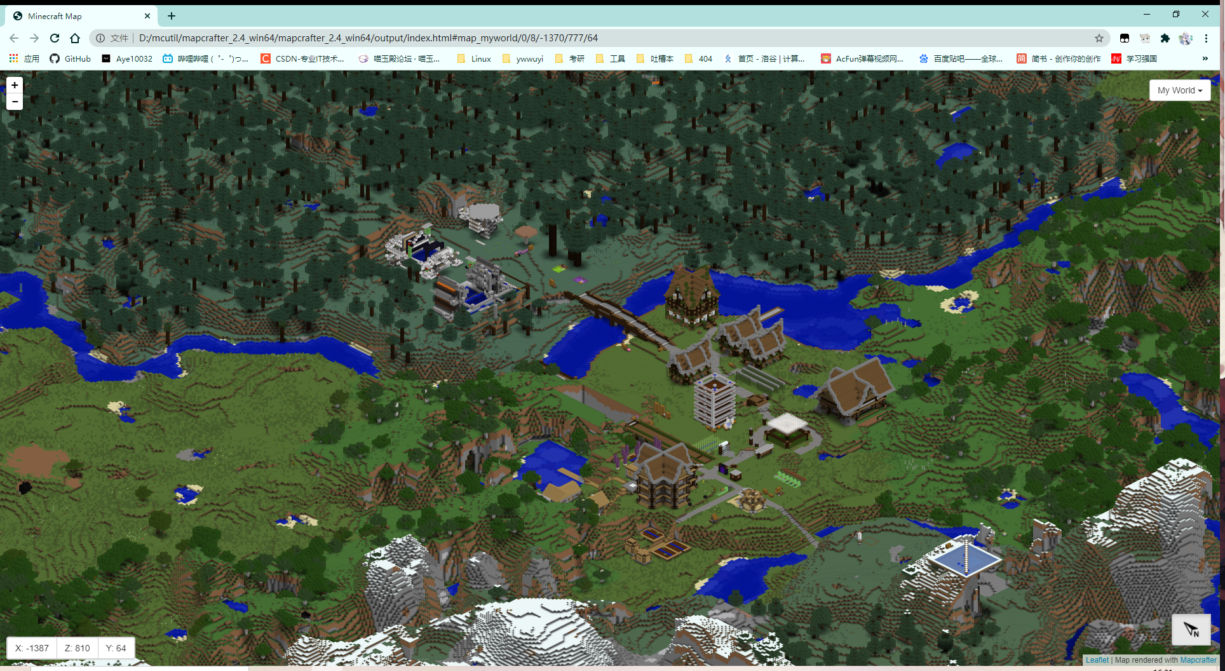
Task: Expand the Linux bookmark folder
Action: [x=474, y=58]
